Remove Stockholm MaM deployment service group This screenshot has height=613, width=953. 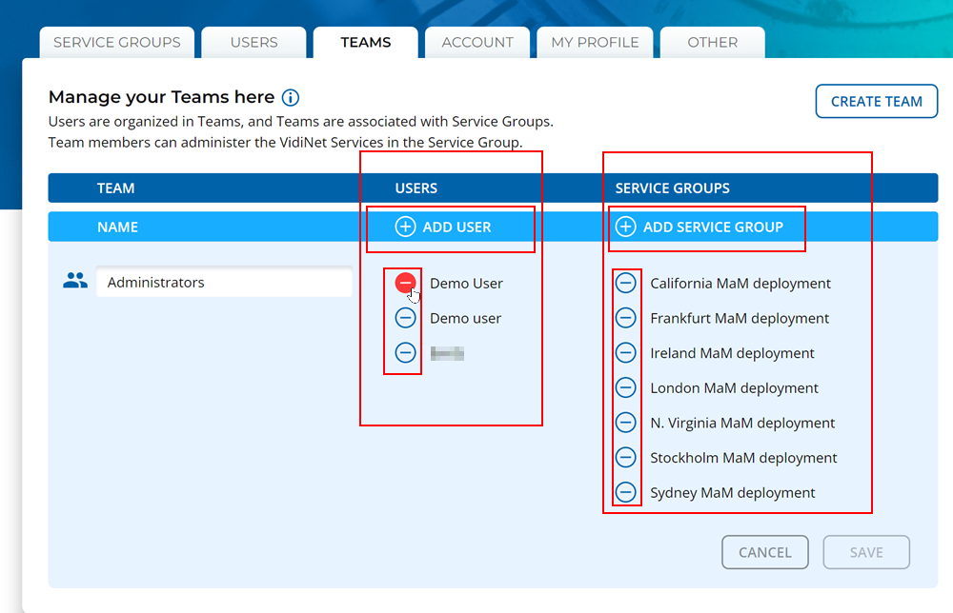(x=626, y=458)
